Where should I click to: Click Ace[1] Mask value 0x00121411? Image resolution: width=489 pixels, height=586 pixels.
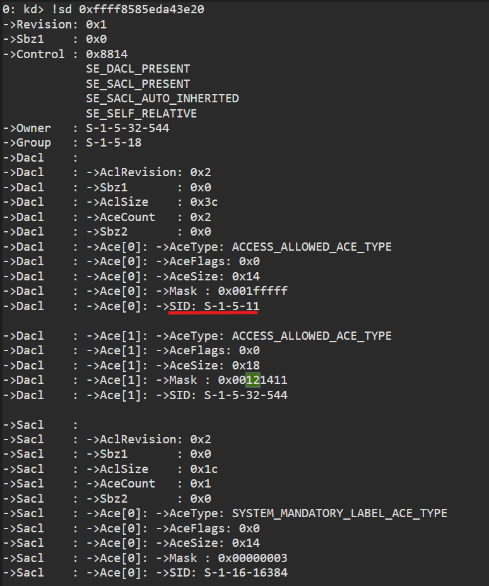pos(253,380)
